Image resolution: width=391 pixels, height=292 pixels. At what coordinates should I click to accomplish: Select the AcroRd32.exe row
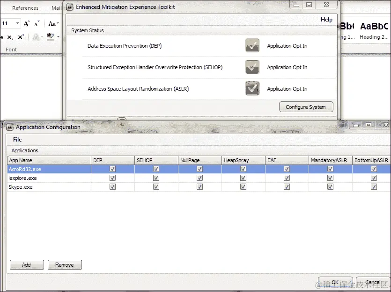[199, 169]
